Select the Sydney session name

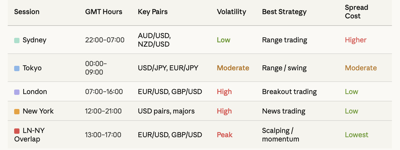[x=34, y=40]
